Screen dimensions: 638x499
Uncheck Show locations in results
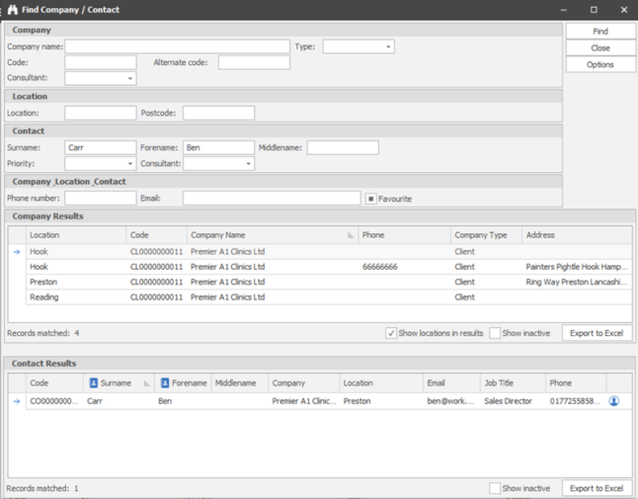tap(391, 333)
